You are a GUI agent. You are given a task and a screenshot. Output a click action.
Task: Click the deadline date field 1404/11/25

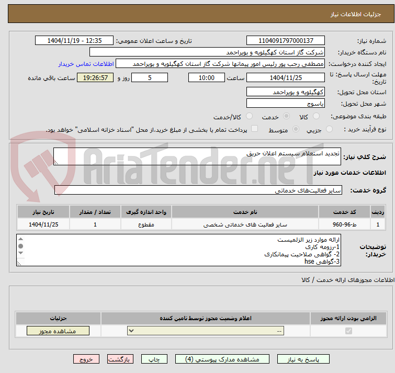tap(286, 77)
